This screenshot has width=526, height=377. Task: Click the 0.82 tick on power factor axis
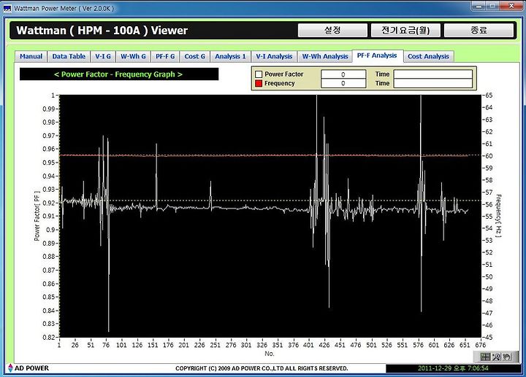pyautogui.click(x=49, y=337)
